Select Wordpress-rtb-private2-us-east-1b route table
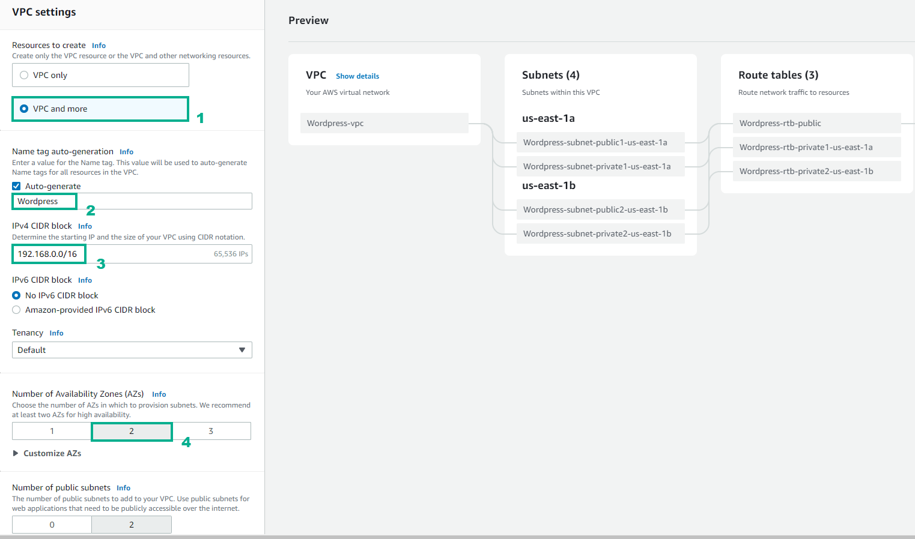915x539 pixels. [x=817, y=171]
